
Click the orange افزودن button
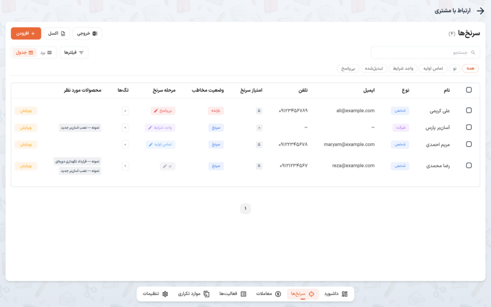coord(26,33)
